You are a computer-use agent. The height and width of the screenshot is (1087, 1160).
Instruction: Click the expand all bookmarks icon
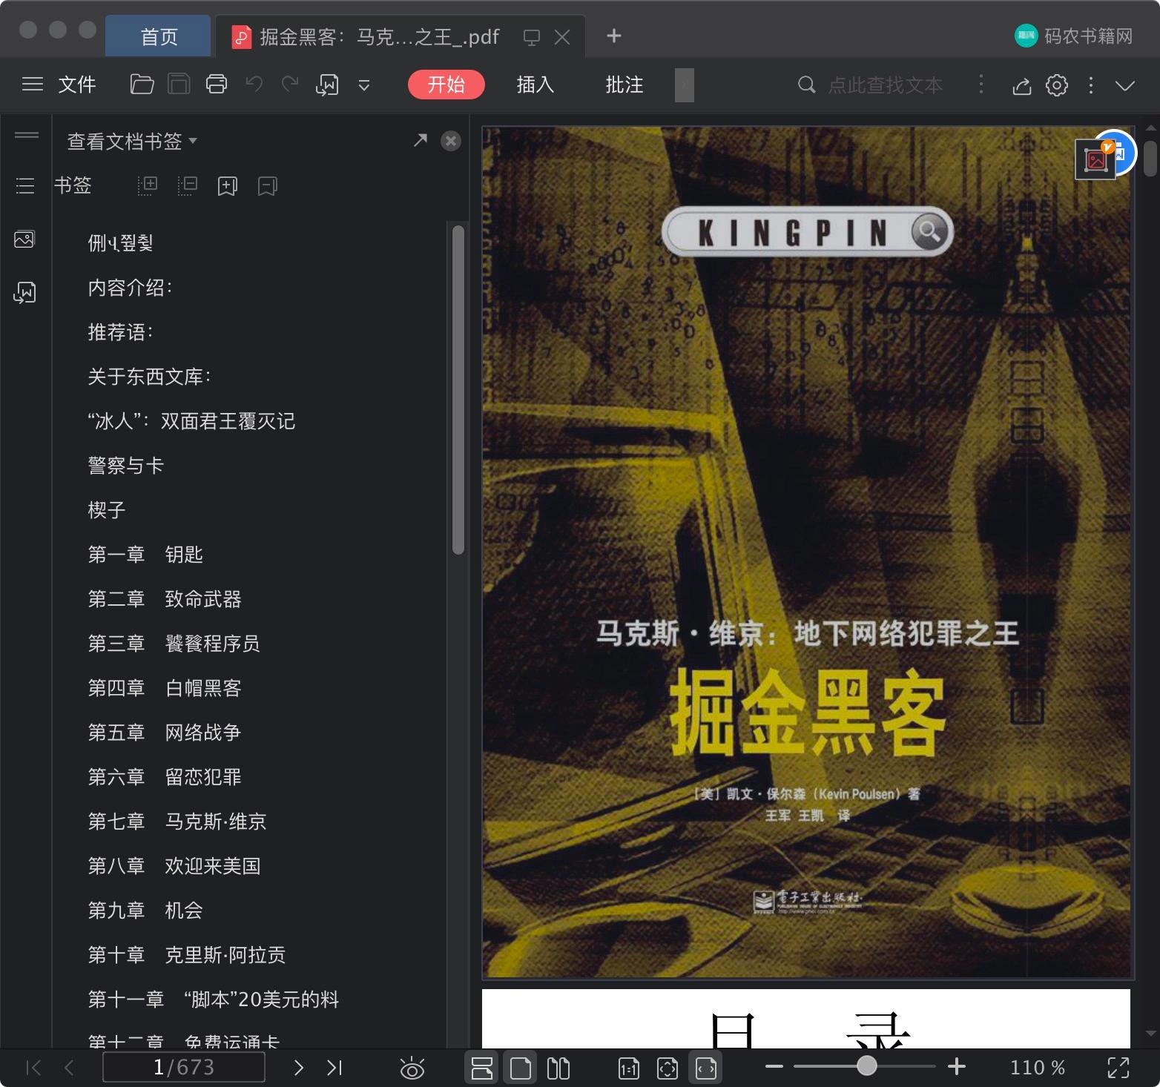[148, 185]
